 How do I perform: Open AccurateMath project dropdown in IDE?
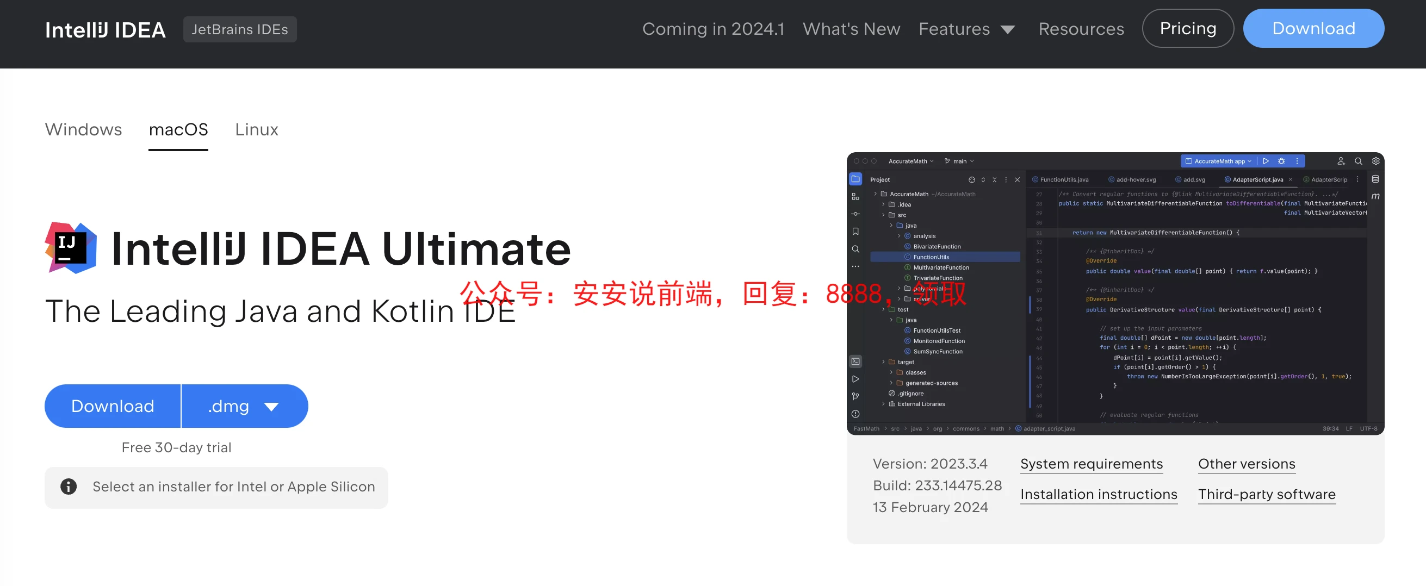pos(911,161)
